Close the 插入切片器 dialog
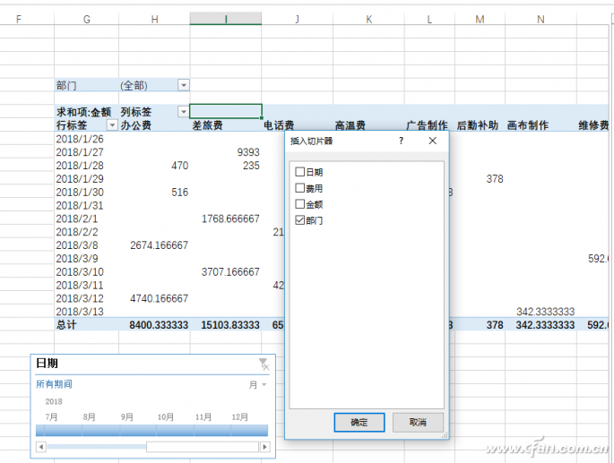This screenshot has height=463, width=614. click(432, 141)
